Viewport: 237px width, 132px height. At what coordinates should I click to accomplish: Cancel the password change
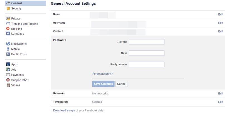point(122,84)
